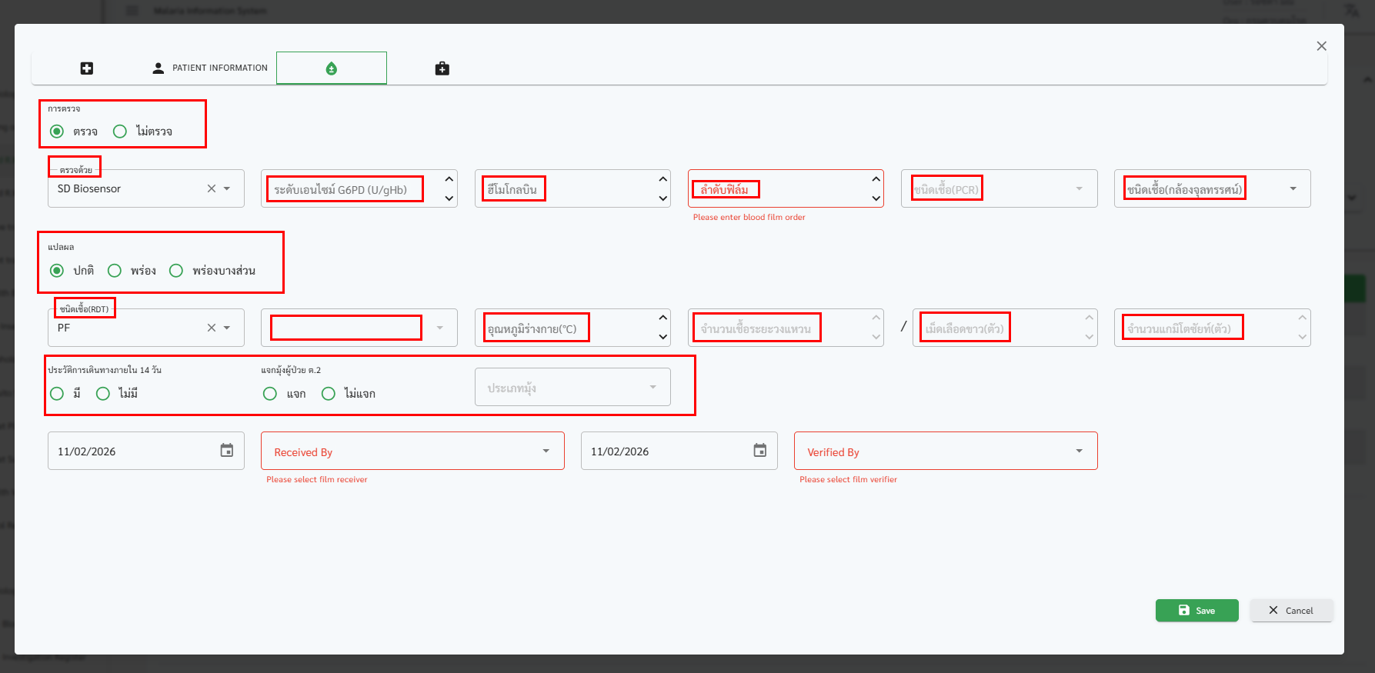Click the Cancel button
The height and width of the screenshot is (673, 1375).
click(x=1291, y=610)
